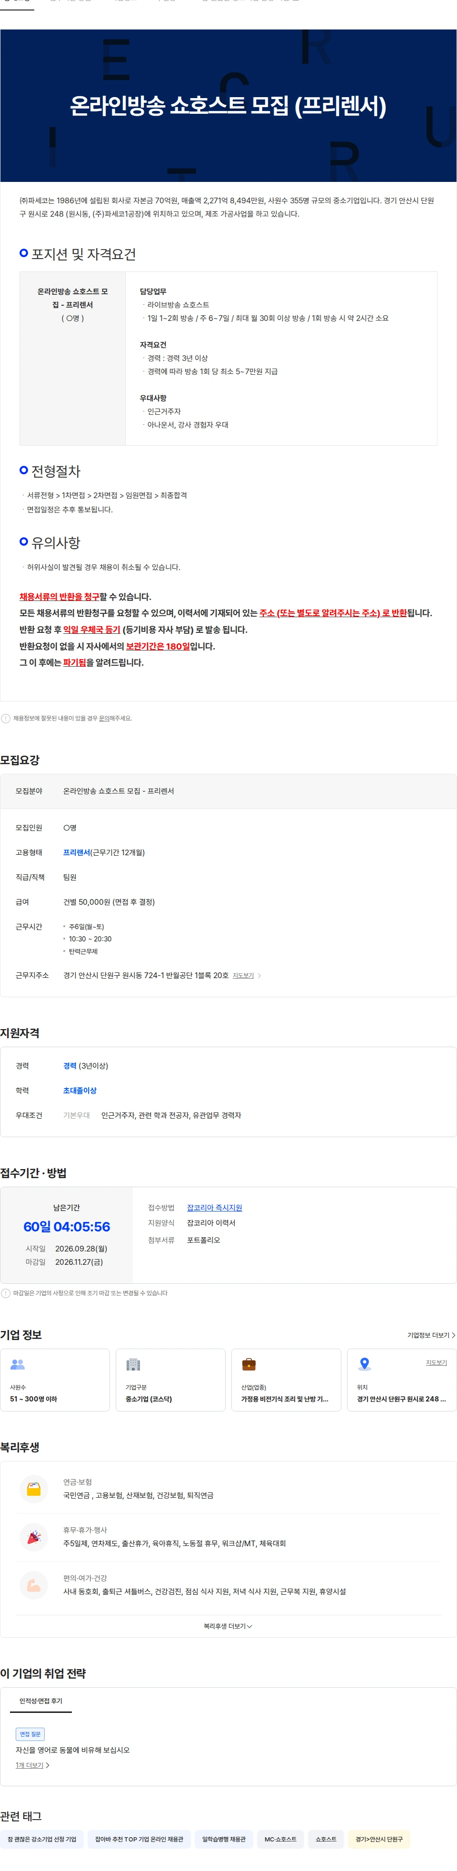
Task: Open 지도보기 link beside 근무지주소
Action: point(243,975)
